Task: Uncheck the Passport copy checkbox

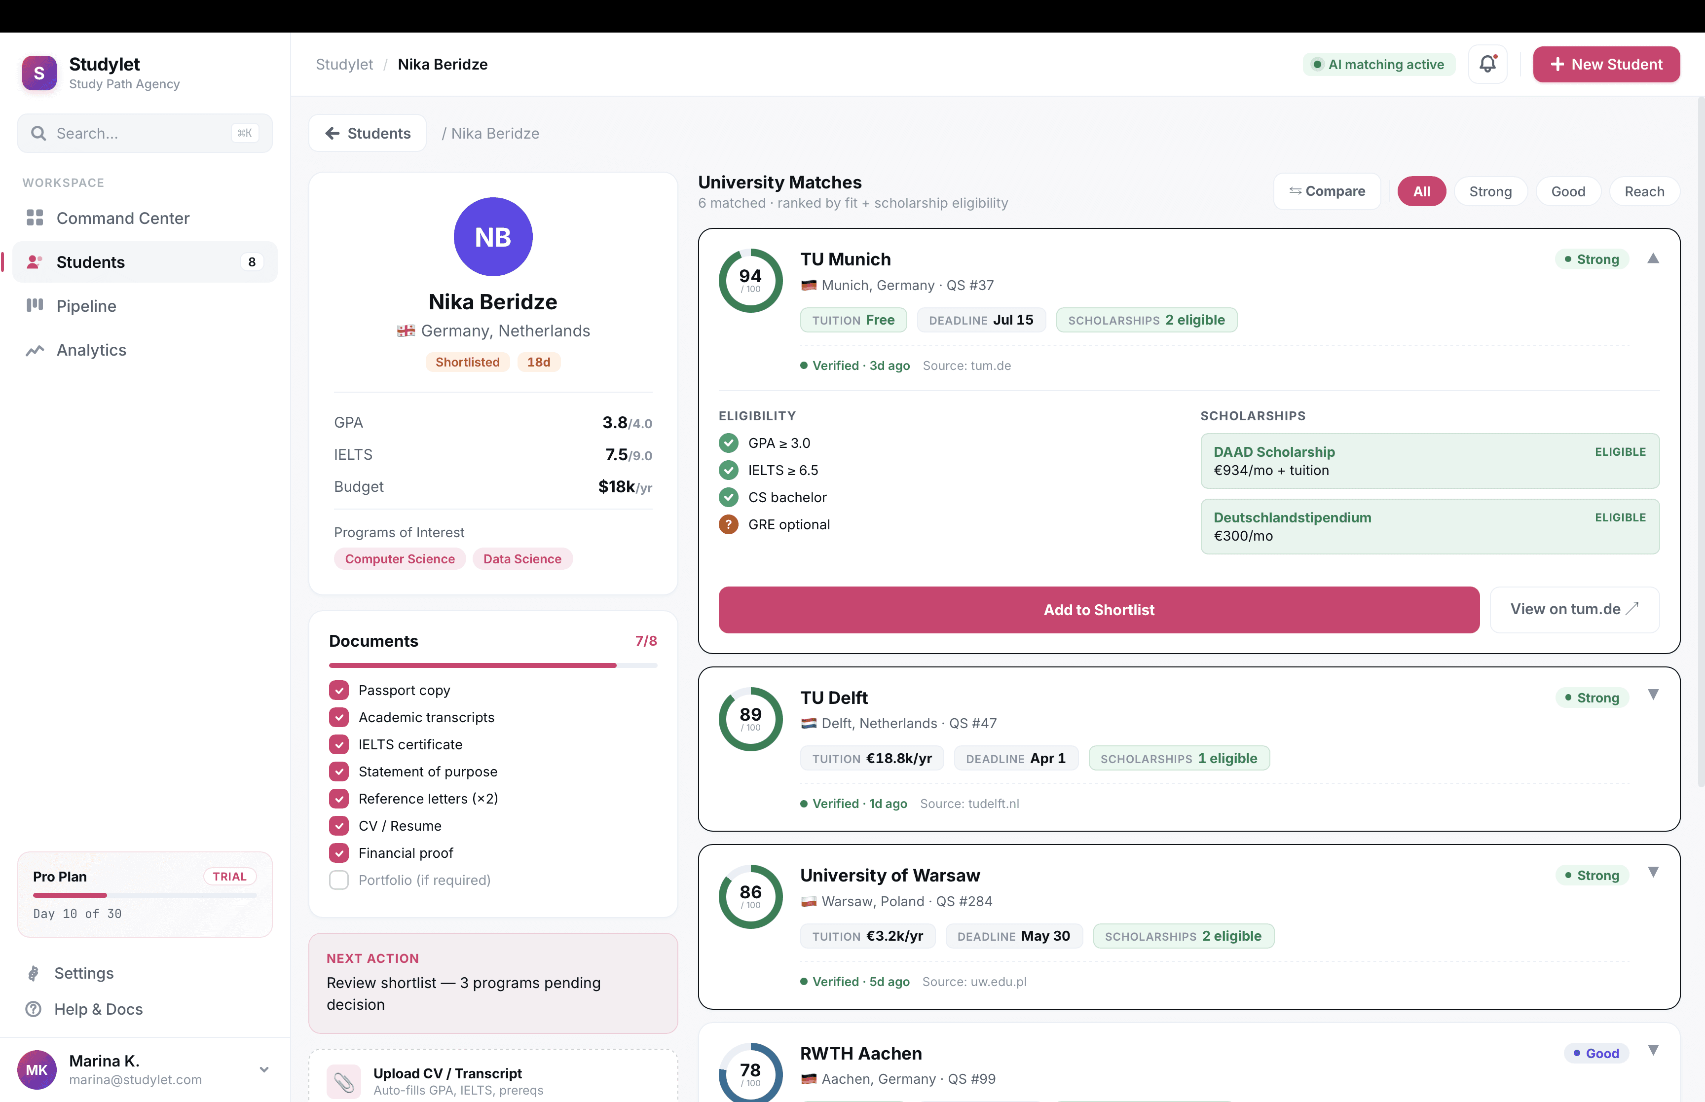Action: (x=339, y=691)
